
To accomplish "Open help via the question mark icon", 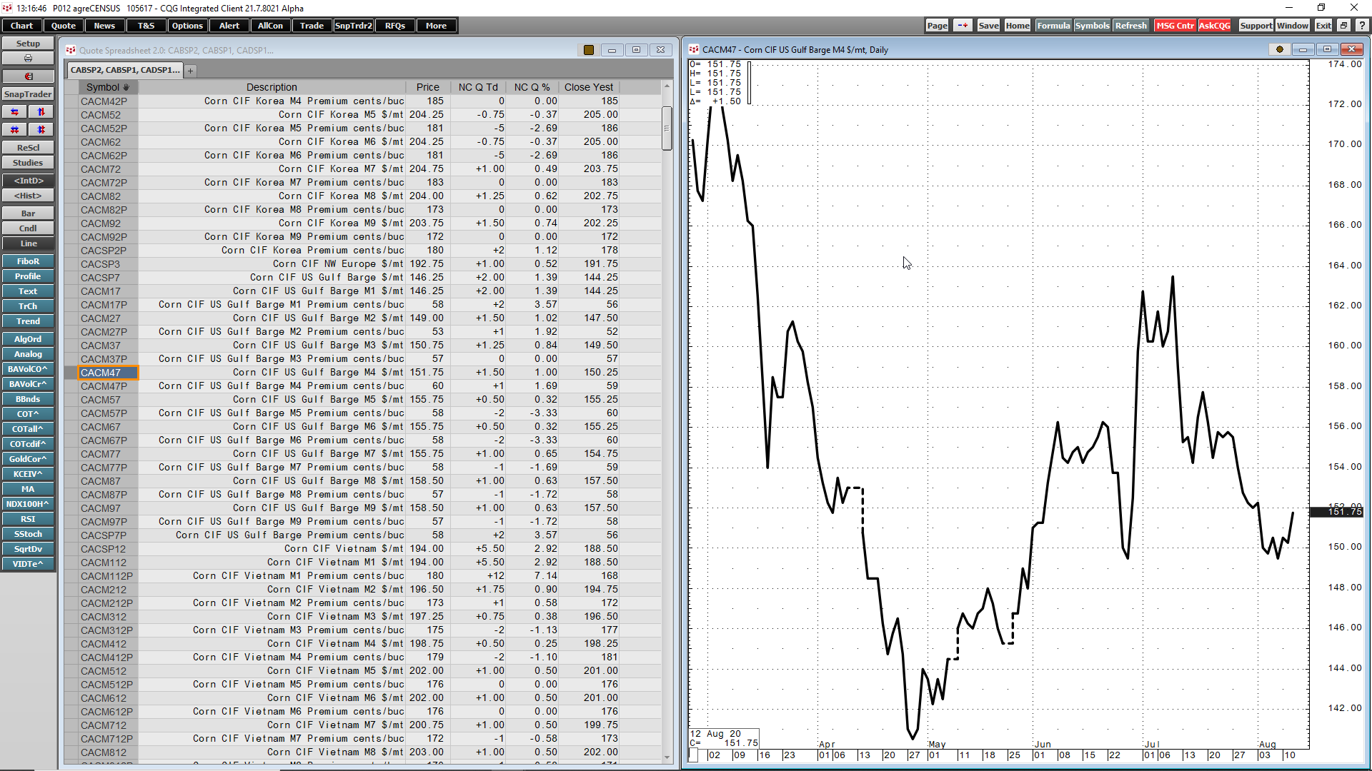I will 1362,25.
